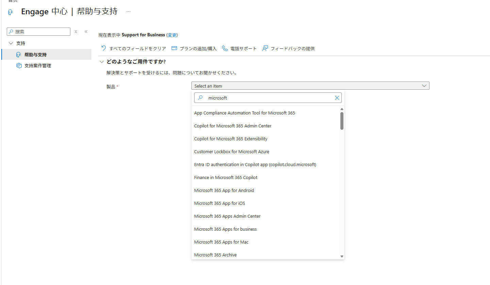Click the cube icon next to 支持案件管理
The height and width of the screenshot is (285, 490).
pos(19,66)
